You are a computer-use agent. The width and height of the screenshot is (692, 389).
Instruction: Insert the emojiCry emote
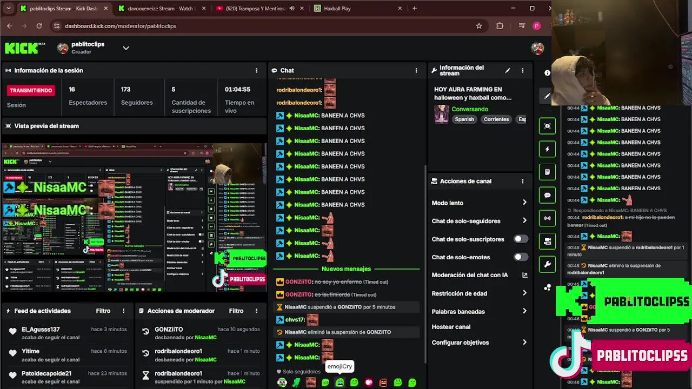(340, 383)
